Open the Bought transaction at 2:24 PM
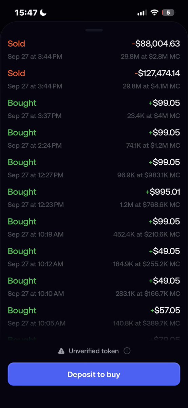 point(94,138)
